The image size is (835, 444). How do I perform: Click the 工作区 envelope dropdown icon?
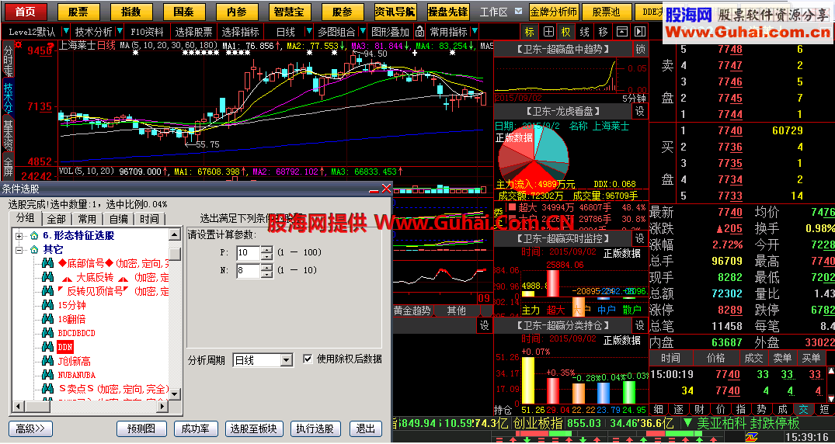(x=519, y=11)
